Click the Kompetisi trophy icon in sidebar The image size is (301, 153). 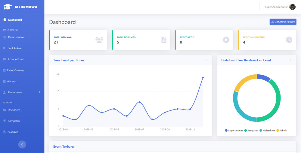(x=5, y=121)
